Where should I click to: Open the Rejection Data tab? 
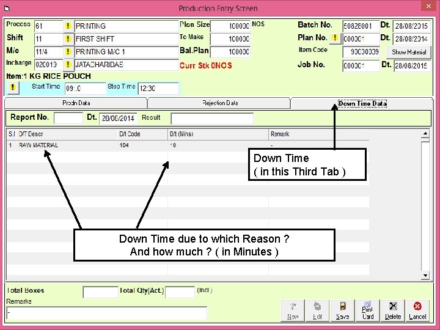coord(220,103)
